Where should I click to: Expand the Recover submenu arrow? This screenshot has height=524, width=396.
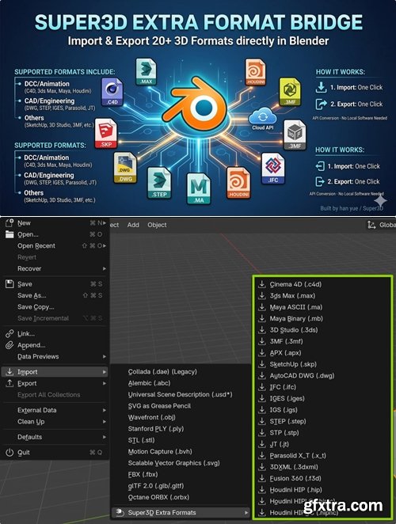pyautogui.click(x=105, y=268)
